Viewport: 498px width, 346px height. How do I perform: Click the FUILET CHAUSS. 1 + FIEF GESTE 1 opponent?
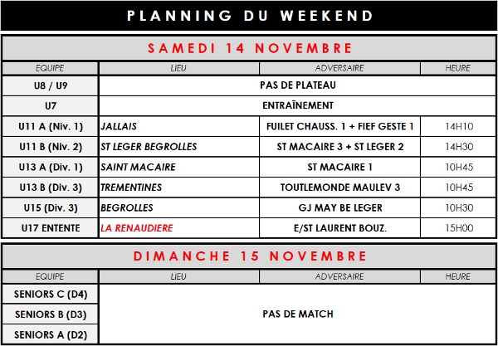pos(340,126)
